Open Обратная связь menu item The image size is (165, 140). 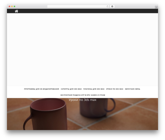click(133, 89)
